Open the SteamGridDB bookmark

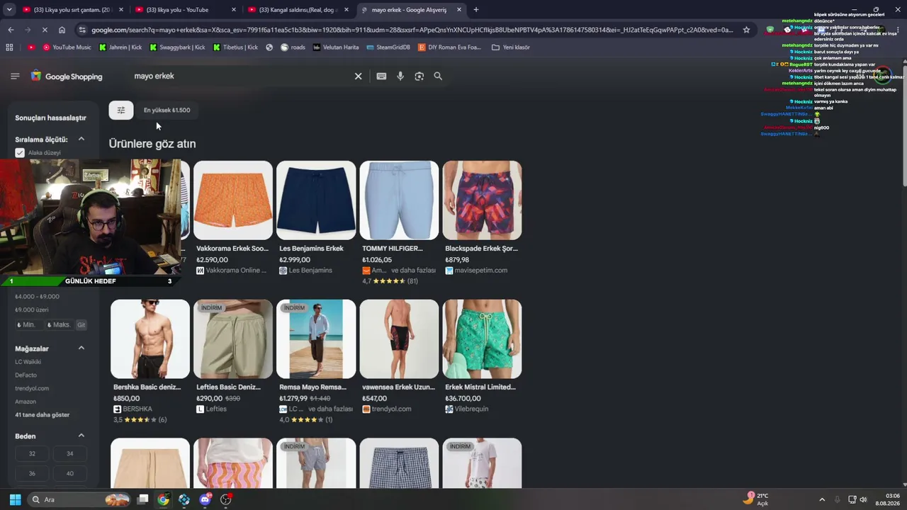(x=388, y=47)
